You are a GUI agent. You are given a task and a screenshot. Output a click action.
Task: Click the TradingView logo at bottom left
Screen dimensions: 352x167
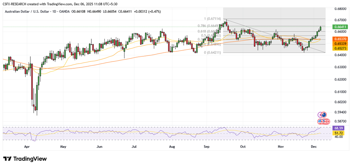click(x=25, y=159)
